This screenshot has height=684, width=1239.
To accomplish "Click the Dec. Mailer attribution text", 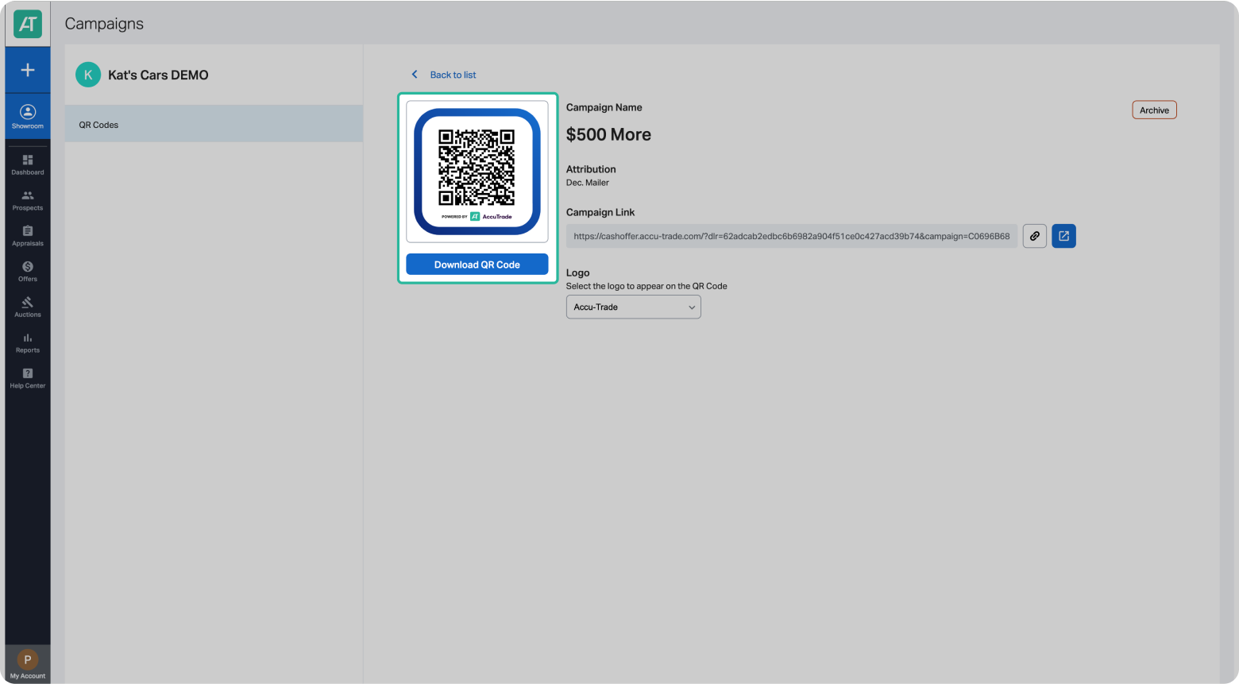I will (x=587, y=183).
